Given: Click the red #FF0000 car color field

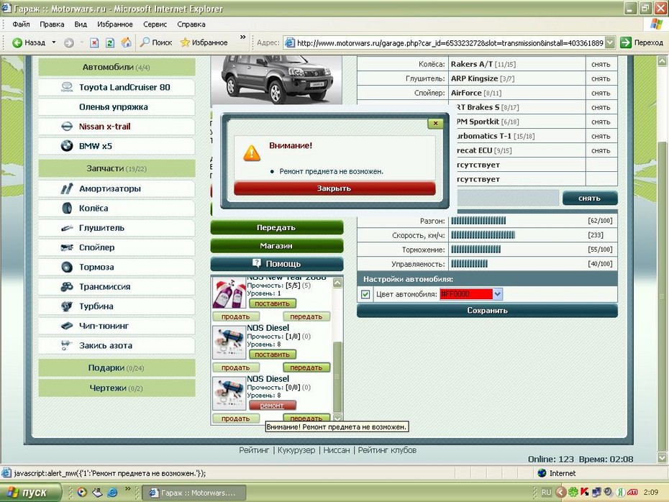Looking at the screenshot, I should click(x=466, y=294).
